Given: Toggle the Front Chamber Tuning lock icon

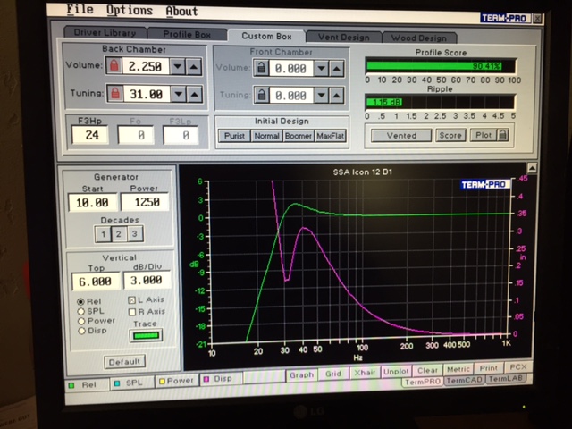Looking at the screenshot, I should tap(262, 96).
